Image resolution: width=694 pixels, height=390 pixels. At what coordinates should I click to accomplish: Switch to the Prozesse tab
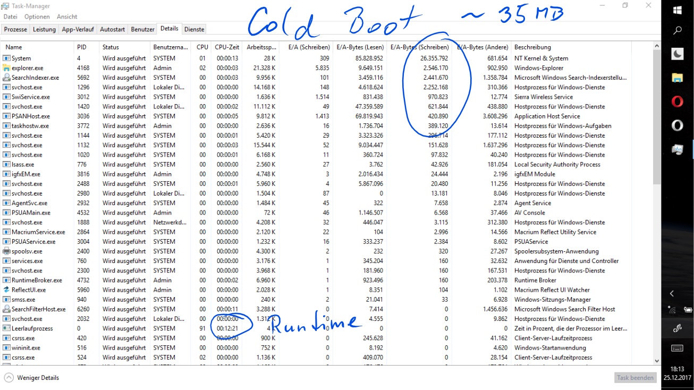coord(15,29)
